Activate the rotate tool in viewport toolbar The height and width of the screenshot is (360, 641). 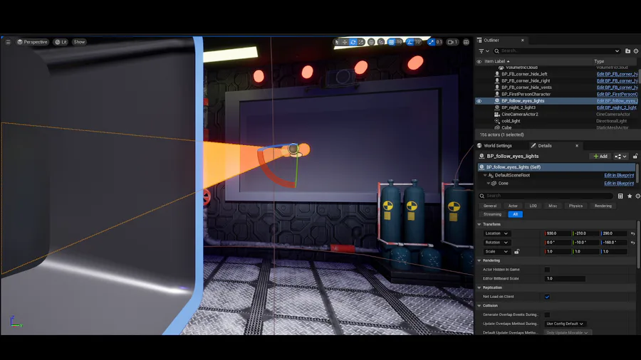pos(353,42)
